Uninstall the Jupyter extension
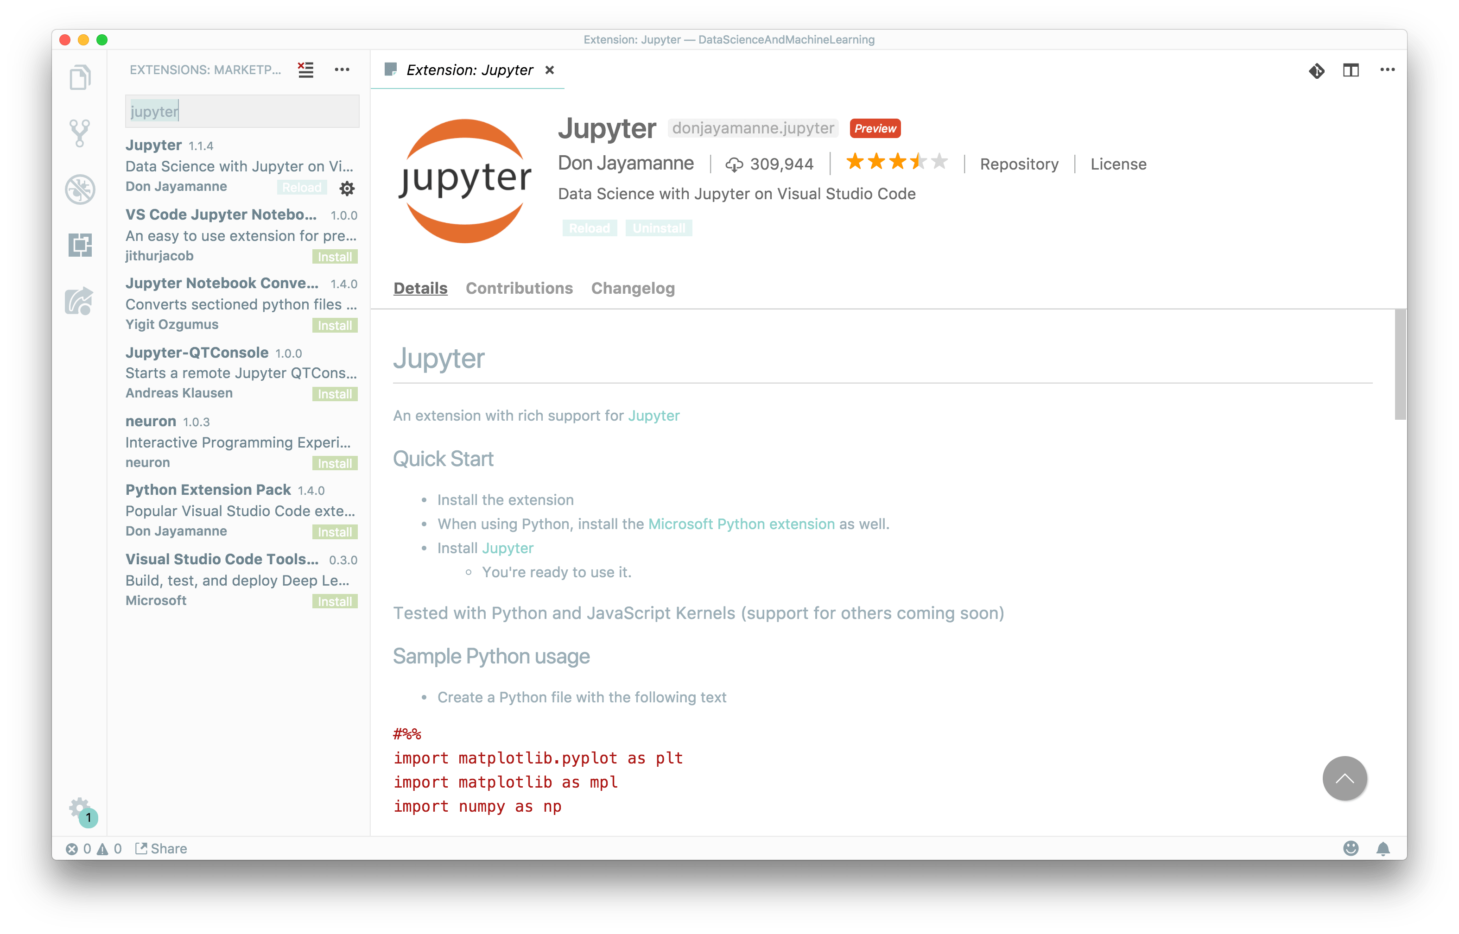This screenshot has width=1459, height=934. click(658, 228)
